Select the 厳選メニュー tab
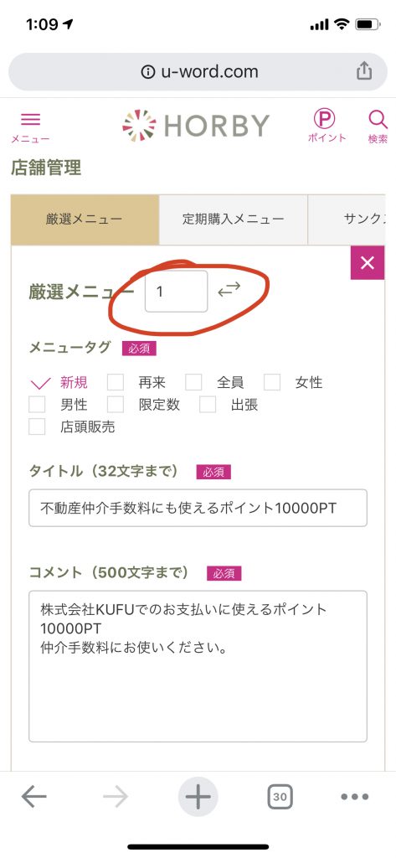The image size is (396, 858). [x=85, y=220]
